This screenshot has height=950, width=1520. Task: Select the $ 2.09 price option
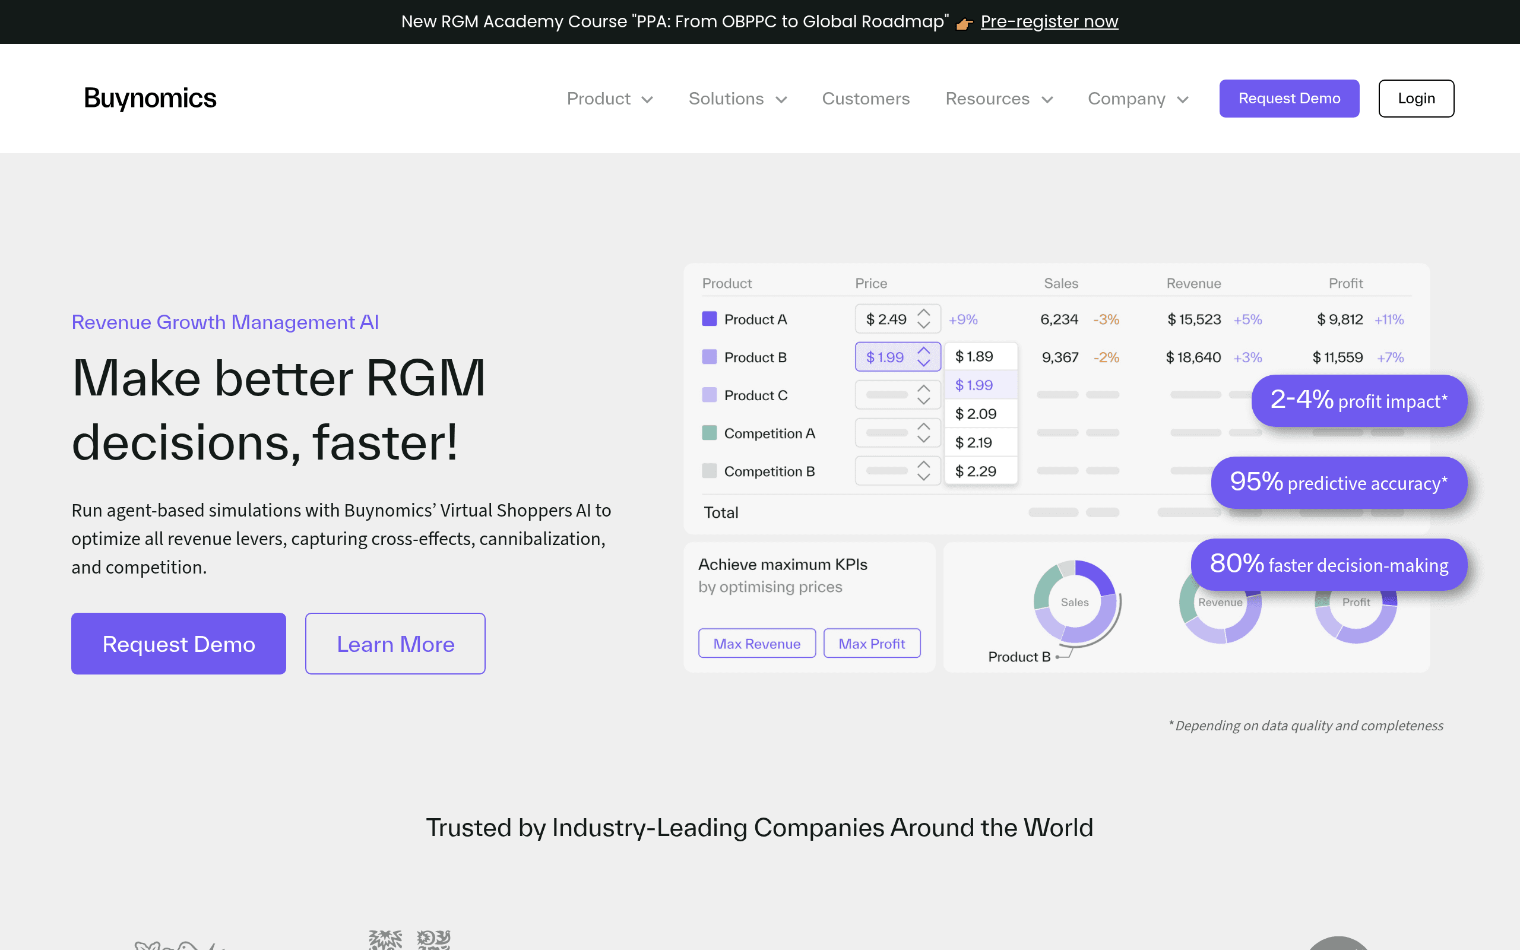click(x=981, y=413)
